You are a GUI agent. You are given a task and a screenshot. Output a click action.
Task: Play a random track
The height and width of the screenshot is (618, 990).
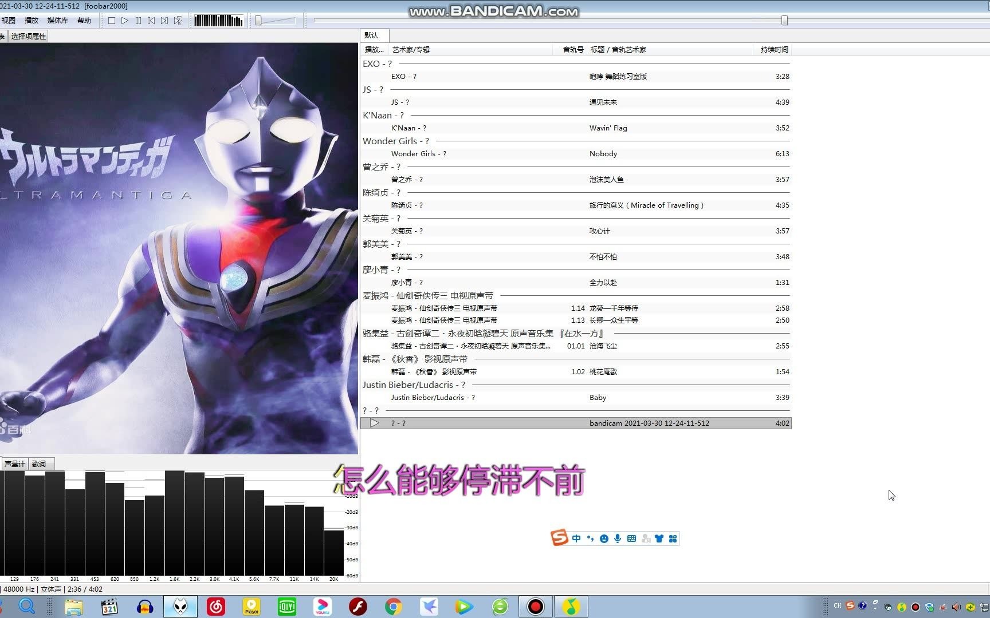pos(178,21)
